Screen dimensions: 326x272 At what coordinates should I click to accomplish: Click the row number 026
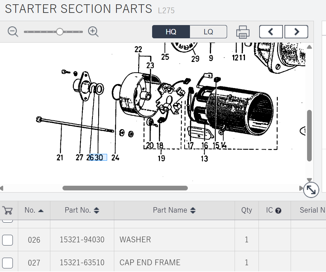(x=34, y=240)
